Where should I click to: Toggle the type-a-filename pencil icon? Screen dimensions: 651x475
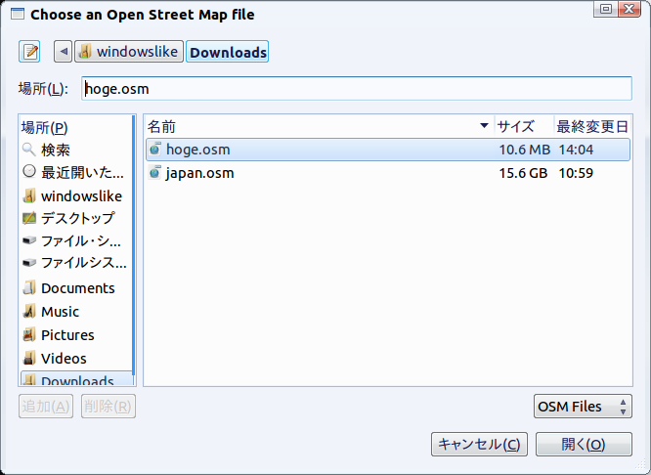[x=29, y=52]
